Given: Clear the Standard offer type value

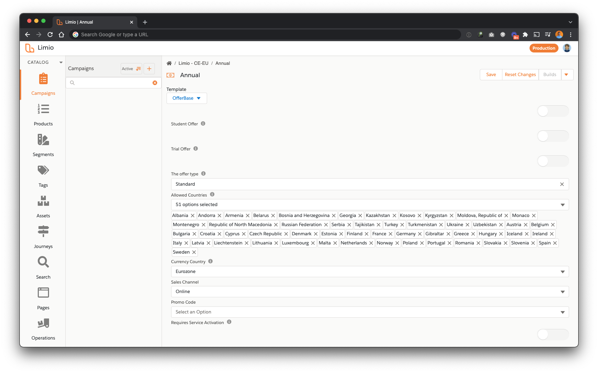Looking at the screenshot, I should tap(562, 184).
